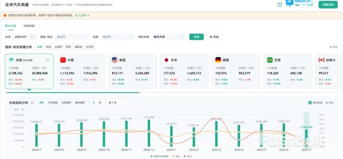Filter regions by 全部
Viewport: 343px width, 159px height.
pyautogui.click(x=39, y=47)
